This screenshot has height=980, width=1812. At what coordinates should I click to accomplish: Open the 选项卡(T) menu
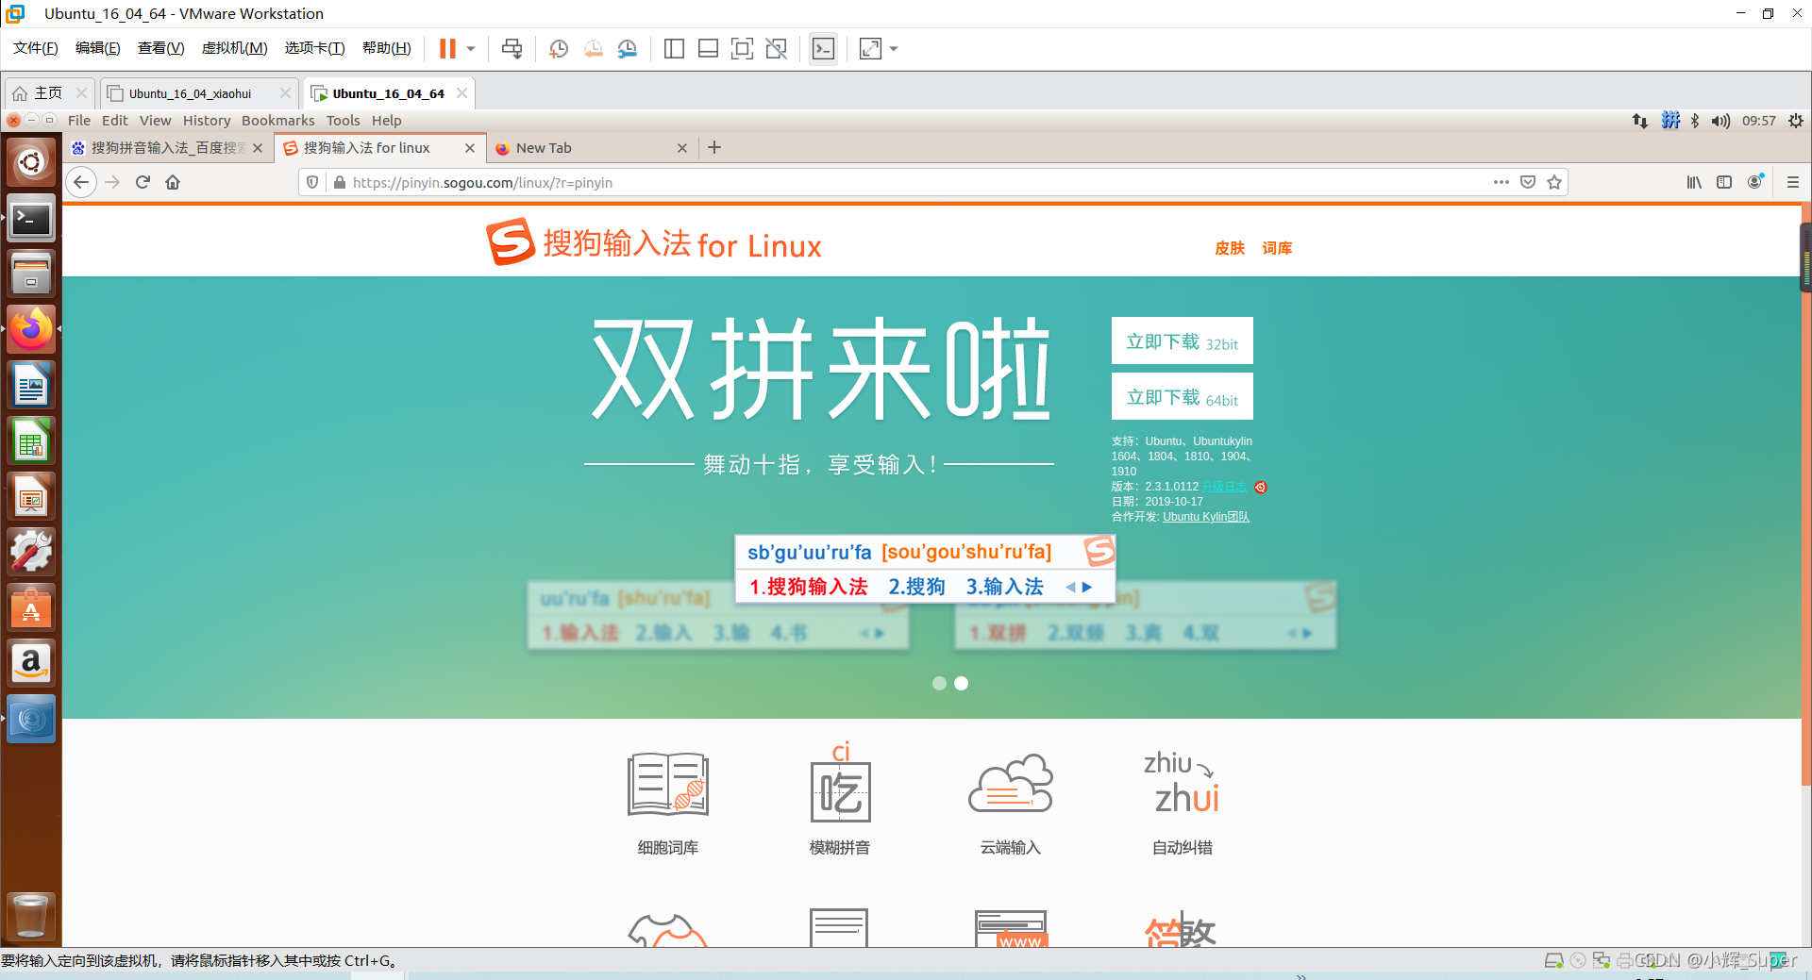tap(314, 48)
